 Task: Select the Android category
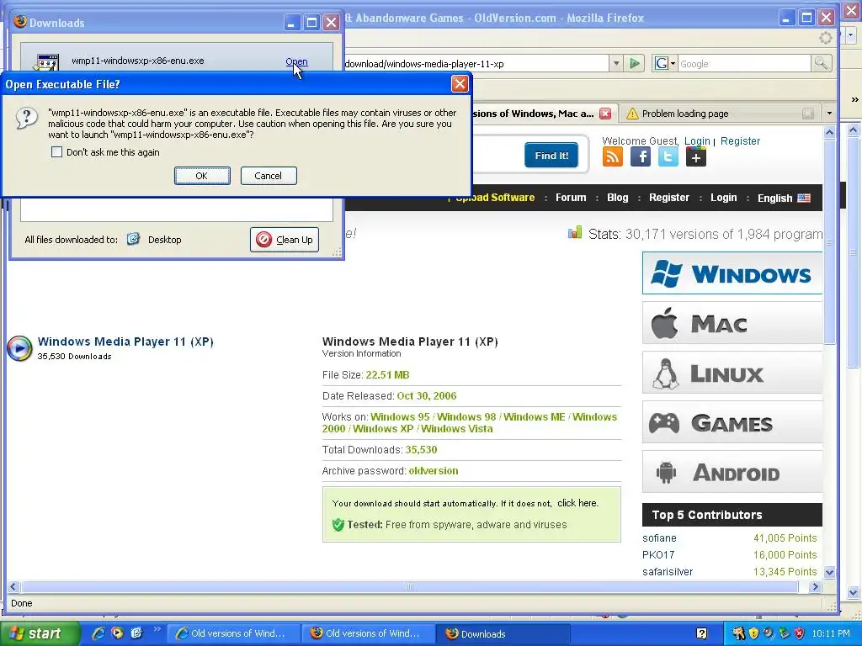click(x=732, y=473)
